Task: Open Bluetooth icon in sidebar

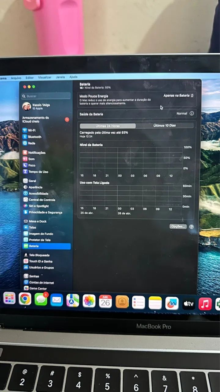Action: (25, 137)
